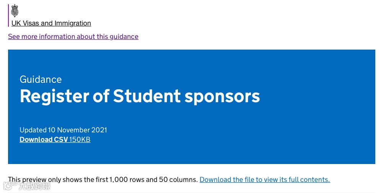Viewport: 386px width, 193px height.
Task: Open the UK Visas and Immigration link
Action: point(51,23)
